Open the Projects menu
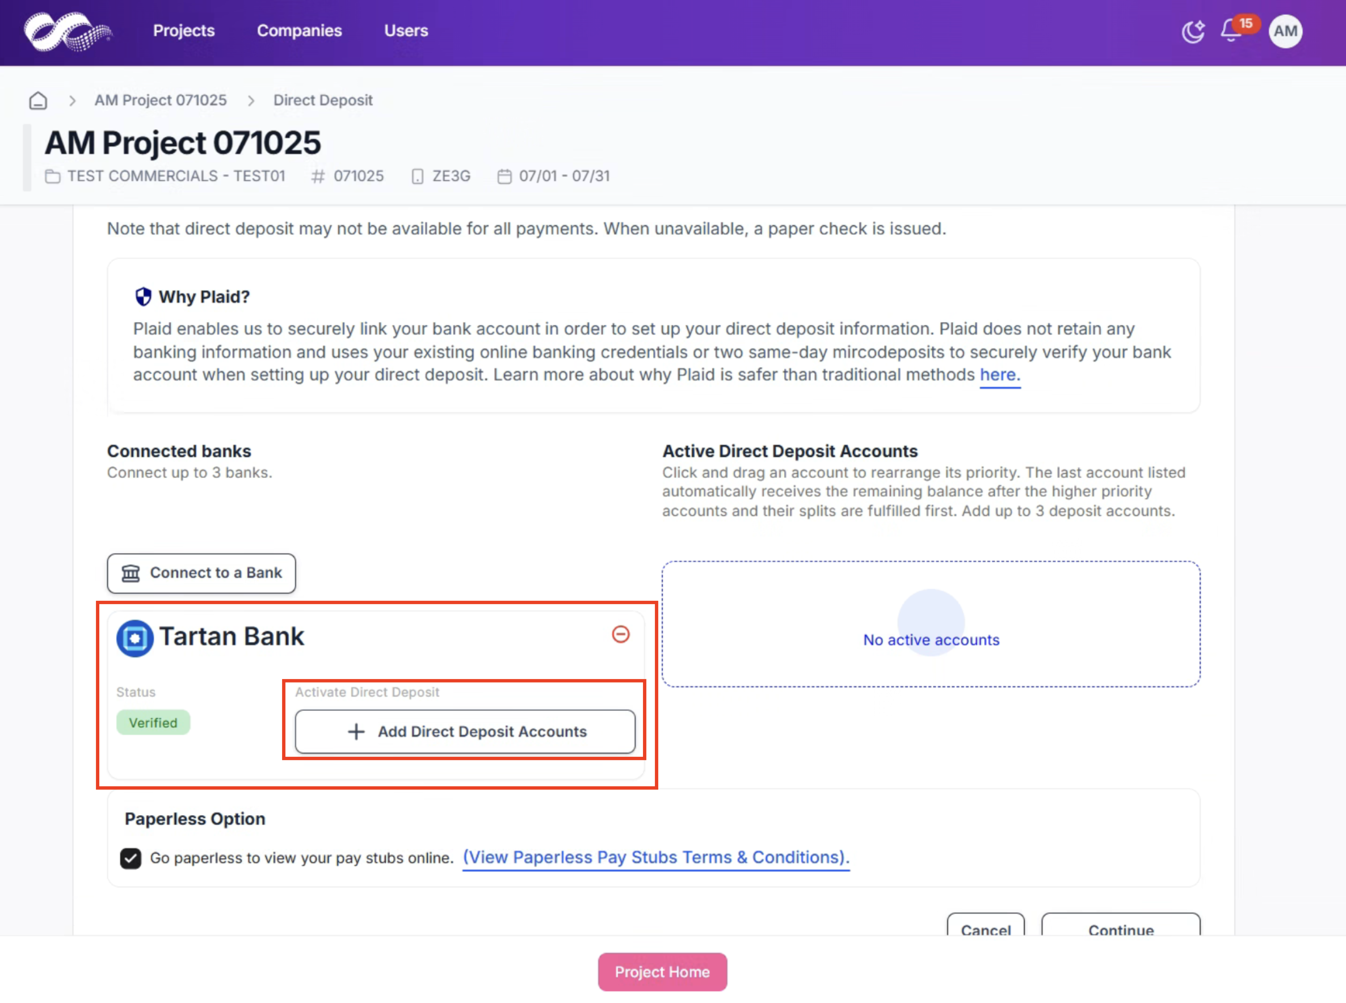The height and width of the screenshot is (1003, 1346). click(184, 31)
